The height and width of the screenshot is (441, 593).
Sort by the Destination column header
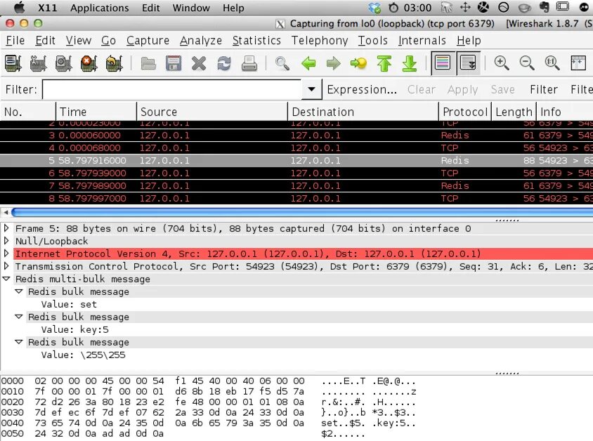[363, 112]
